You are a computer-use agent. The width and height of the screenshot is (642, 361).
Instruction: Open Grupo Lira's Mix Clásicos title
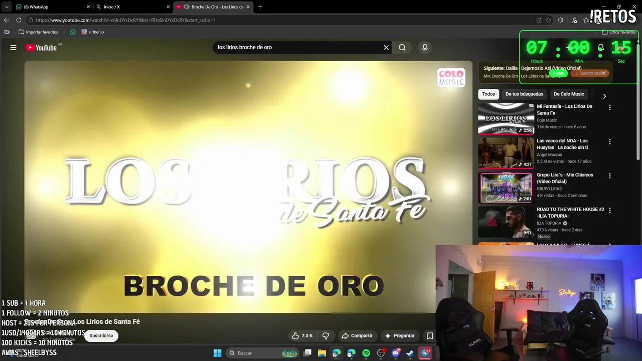pyautogui.click(x=565, y=178)
